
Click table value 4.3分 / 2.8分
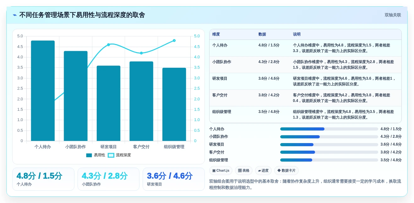coord(269,62)
